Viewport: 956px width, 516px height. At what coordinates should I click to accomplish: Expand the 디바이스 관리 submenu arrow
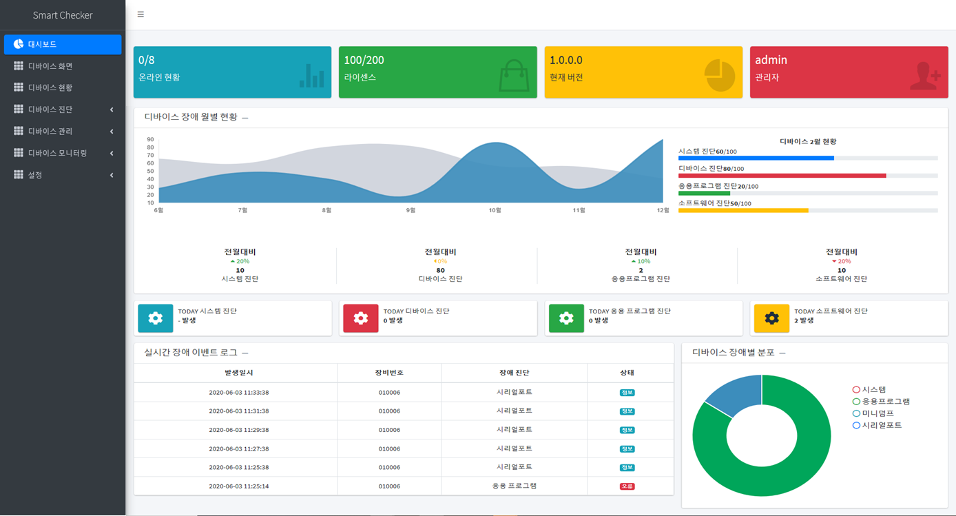112,131
